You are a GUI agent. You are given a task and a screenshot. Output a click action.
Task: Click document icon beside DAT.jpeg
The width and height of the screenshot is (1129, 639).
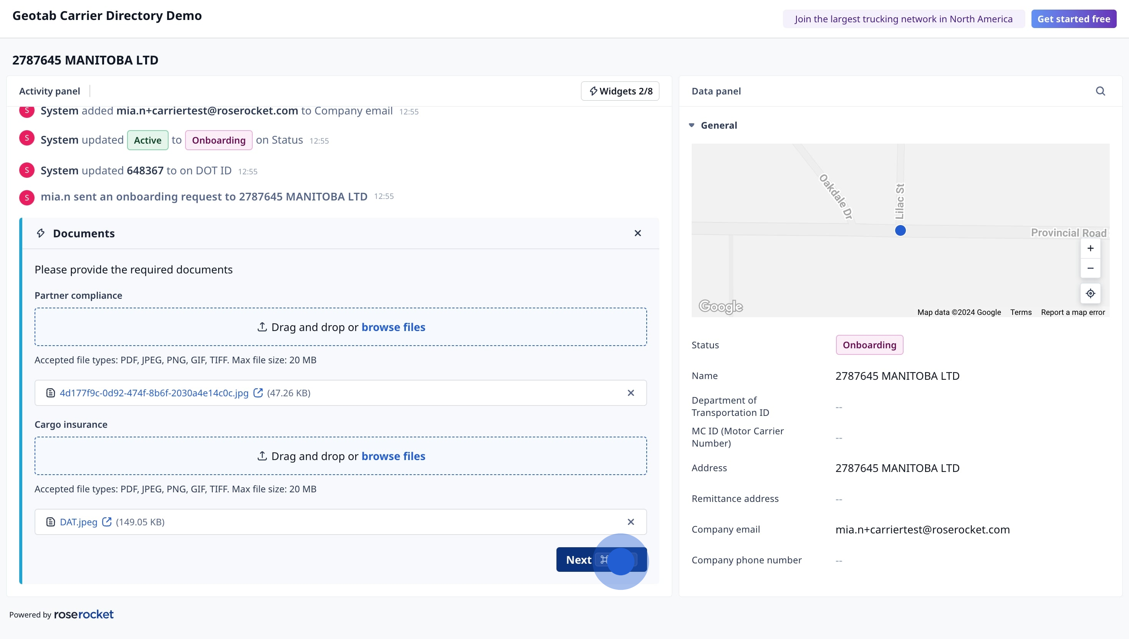[x=50, y=522]
